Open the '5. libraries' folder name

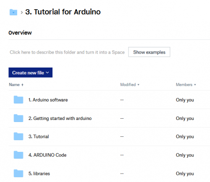click(39, 174)
